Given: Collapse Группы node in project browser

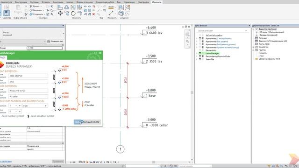Looking at the screenshot, I should (254, 50).
